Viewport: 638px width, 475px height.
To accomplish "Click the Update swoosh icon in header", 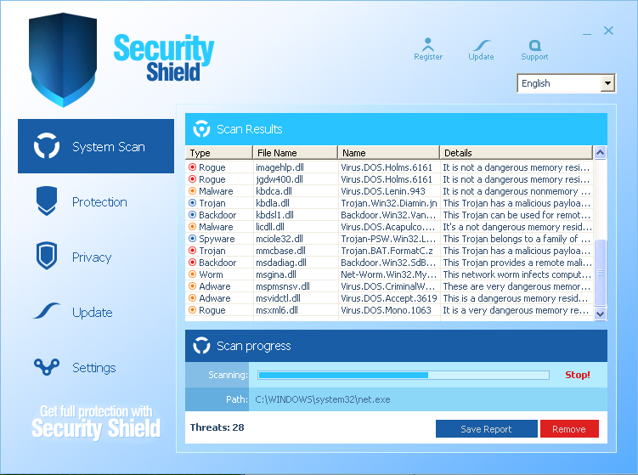I will click(482, 45).
